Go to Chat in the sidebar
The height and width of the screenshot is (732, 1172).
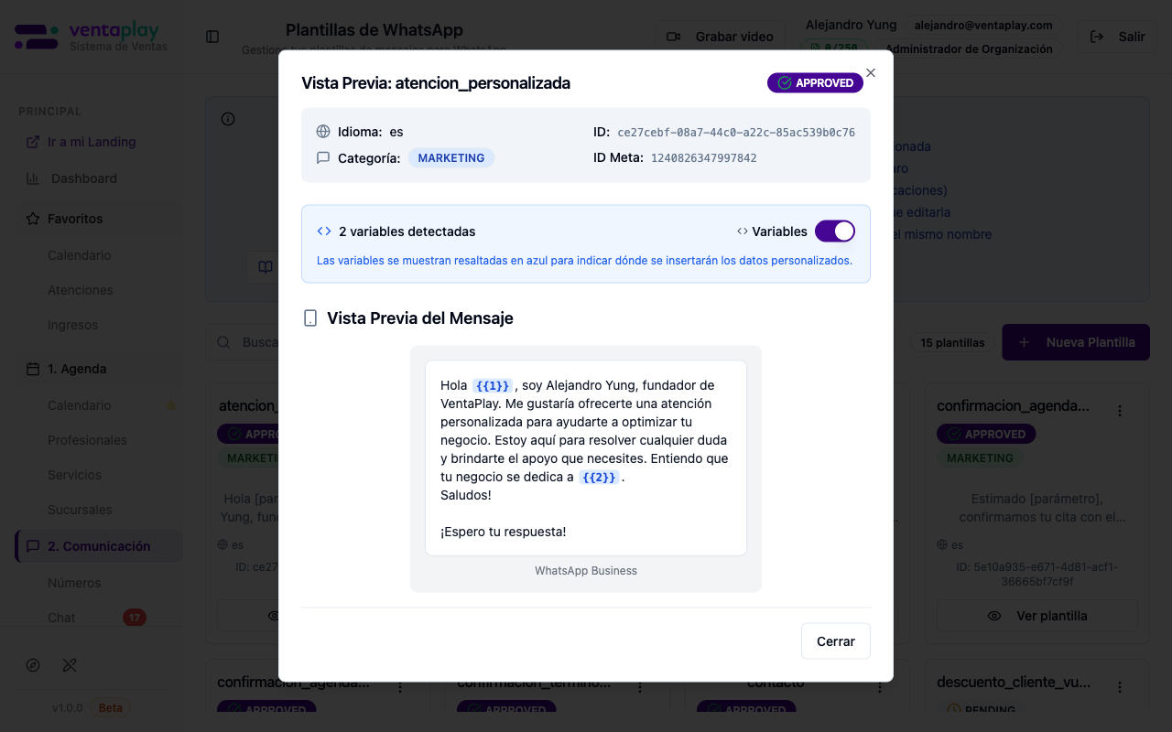[x=61, y=618]
